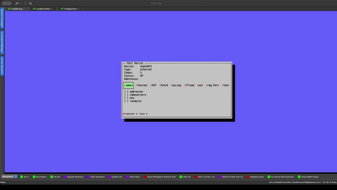Select the root@splinter session tab

pos(70,8)
